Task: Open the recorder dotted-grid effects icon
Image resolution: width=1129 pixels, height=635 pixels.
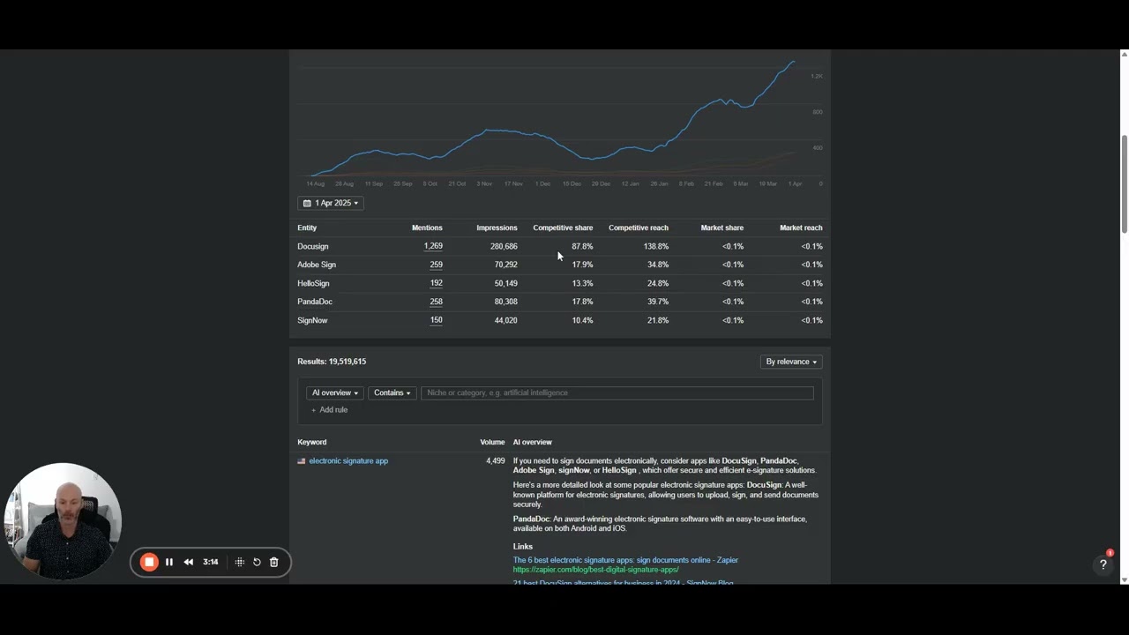Action: [239, 562]
